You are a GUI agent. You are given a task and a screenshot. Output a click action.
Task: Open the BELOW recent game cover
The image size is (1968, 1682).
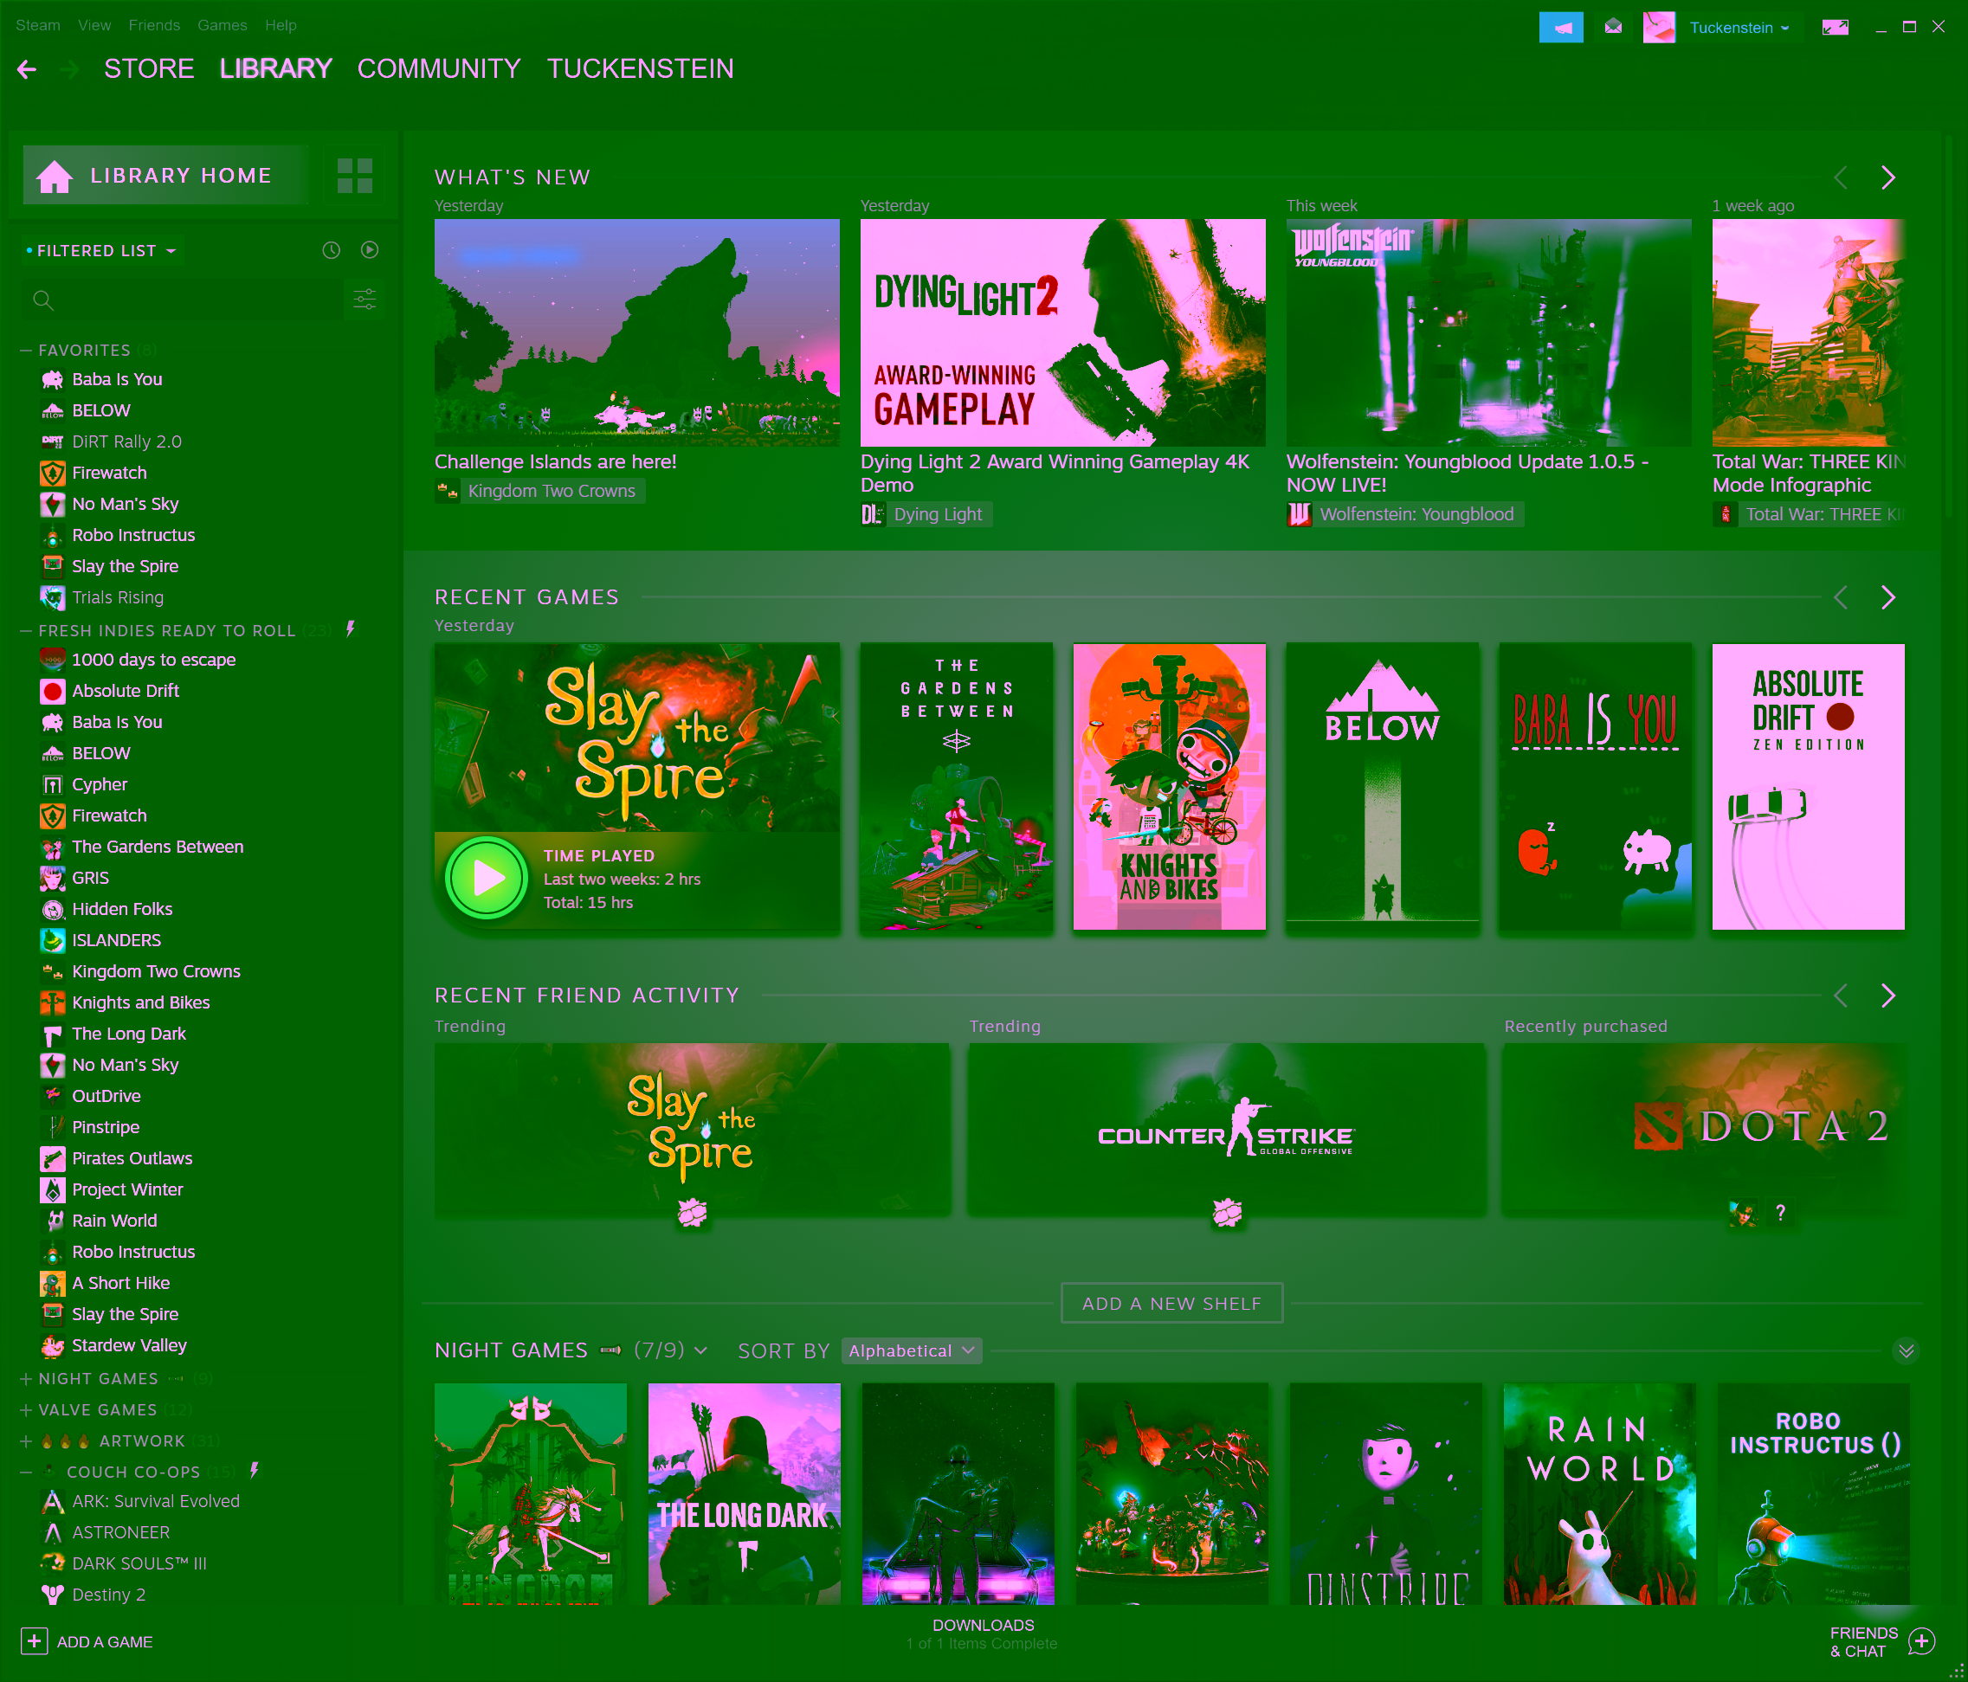tap(1382, 788)
